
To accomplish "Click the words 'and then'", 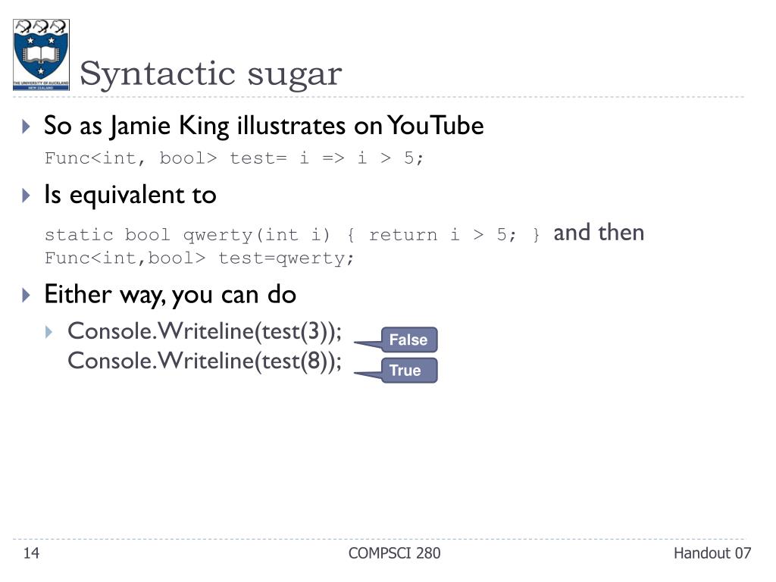I will (x=599, y=233).
